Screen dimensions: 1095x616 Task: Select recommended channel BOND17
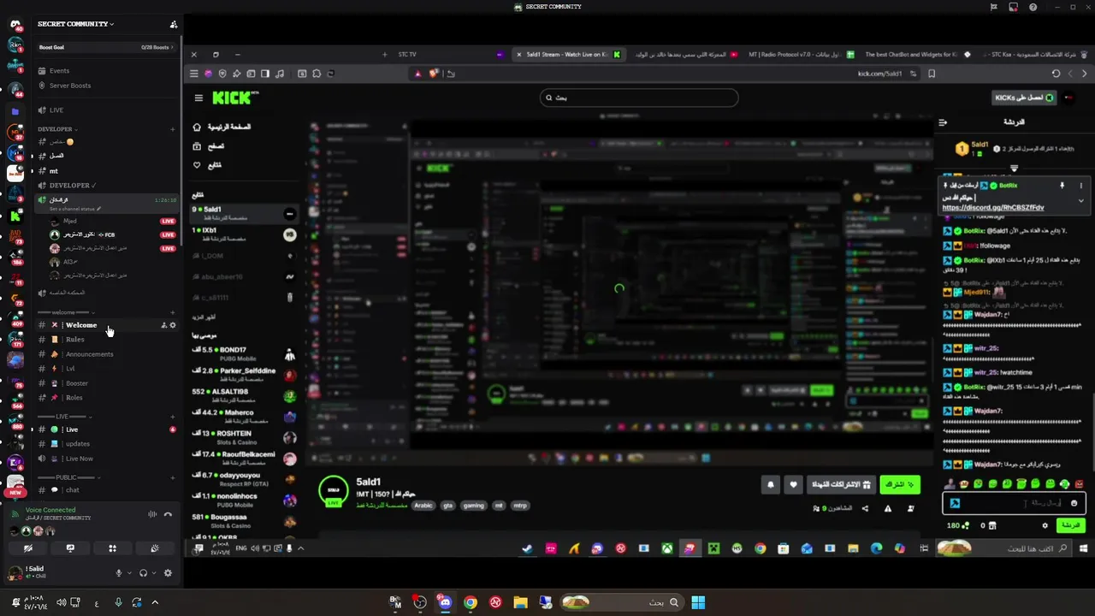pyautogui.click(x=245, y=354)
